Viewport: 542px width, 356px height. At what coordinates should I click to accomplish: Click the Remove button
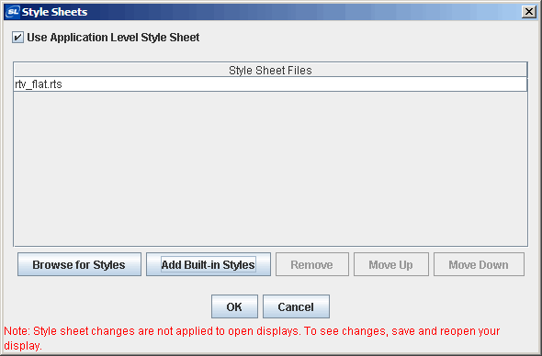pyautogui.click(x=311, y=264)
